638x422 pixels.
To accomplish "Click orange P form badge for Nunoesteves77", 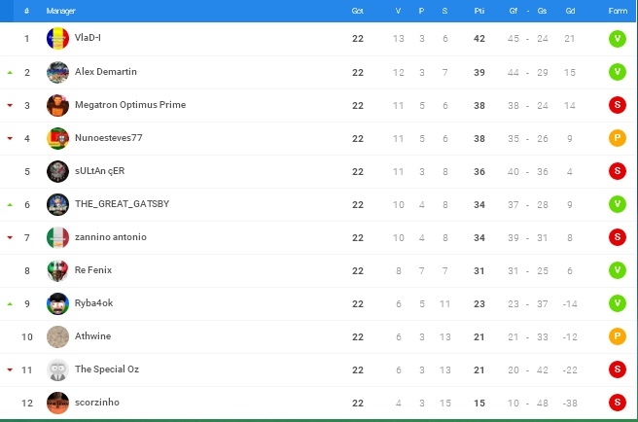I will (617, 138).
